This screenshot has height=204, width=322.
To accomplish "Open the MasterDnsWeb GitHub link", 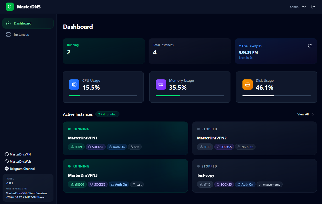I will tap(18, 162).
